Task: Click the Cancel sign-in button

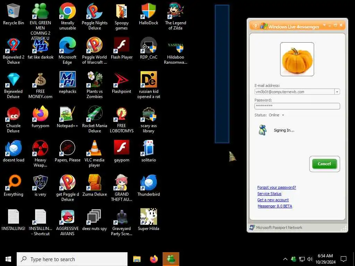Action: [324, 164]
